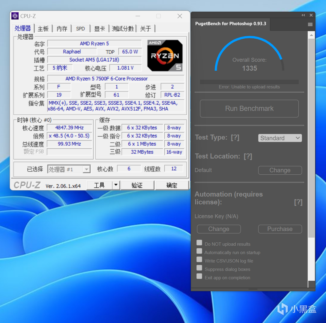This screenshot has height=323, width=326.
Task: Click the x 48.5 (4.0 - 50.5) multiplier
Action: [x=70, y=136]
